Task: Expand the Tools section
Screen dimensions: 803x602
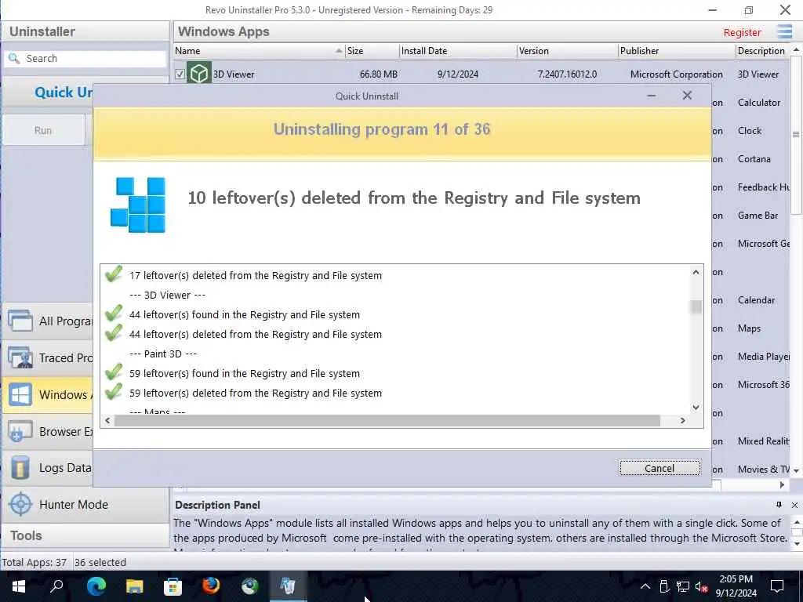Action: (x=86, y=535)
